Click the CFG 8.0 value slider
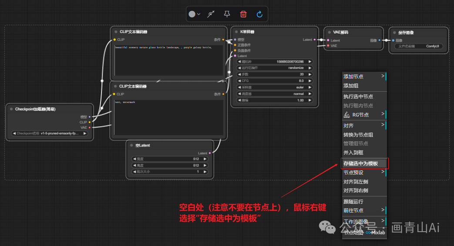The width and height of the screenshot is (454, 246). point(275,81)
